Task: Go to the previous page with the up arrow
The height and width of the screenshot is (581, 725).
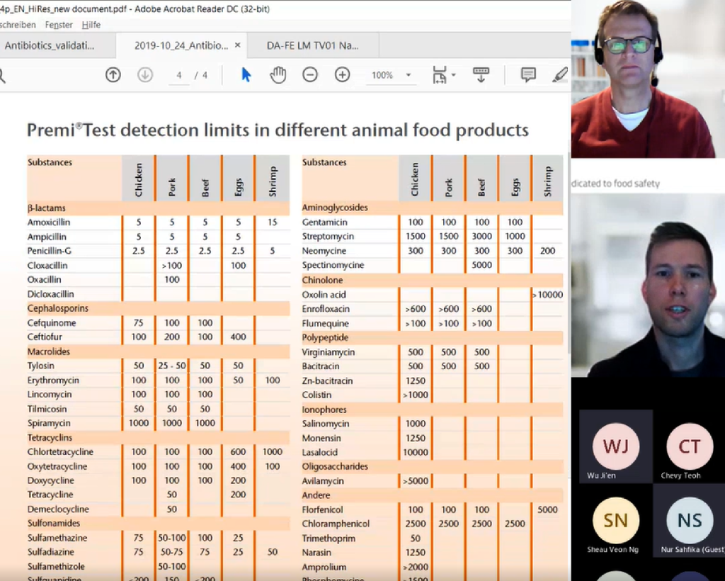Action: click(x=113, y=75)
